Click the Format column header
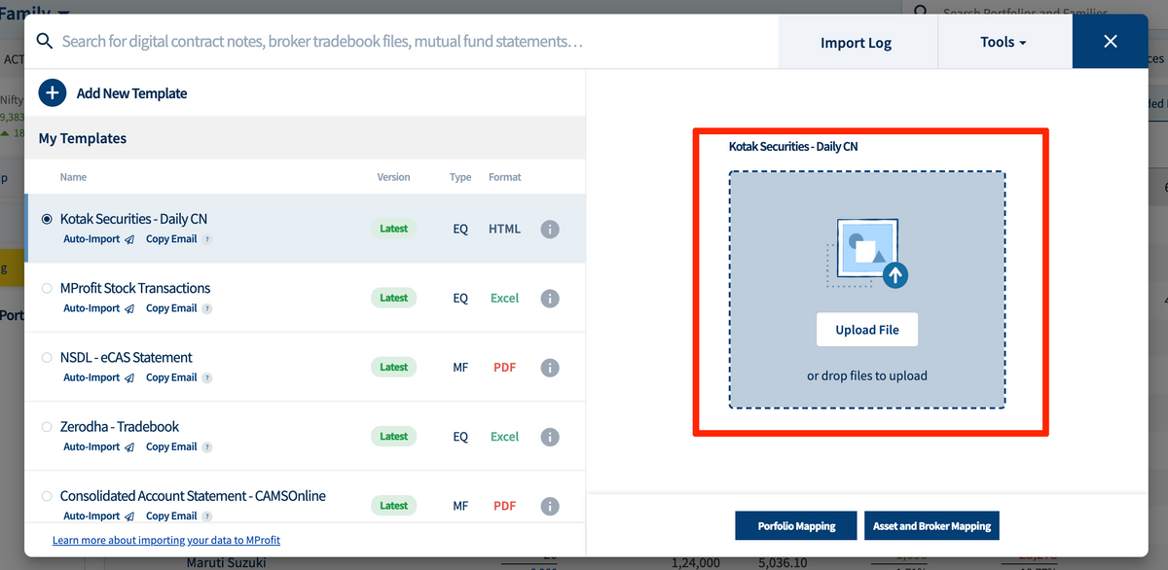Screen dimensions: 1168x570 pyautogui.click(x=505, y=177)
